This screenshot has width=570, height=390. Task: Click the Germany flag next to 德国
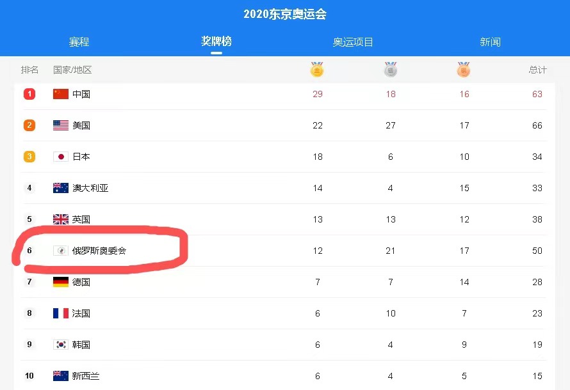(61, 282)
